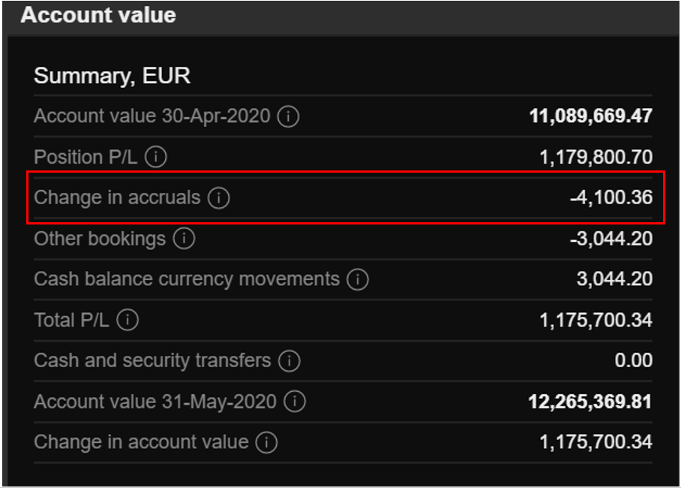This screenshot has height=488, width=681.
Task: Open the Position P/L info icon
Action: tap(156, 158)
